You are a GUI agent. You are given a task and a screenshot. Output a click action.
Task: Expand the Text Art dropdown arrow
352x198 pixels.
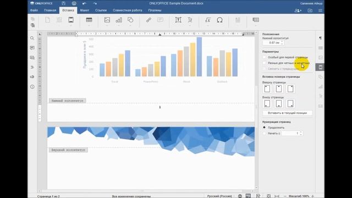[x=190, y=25]
